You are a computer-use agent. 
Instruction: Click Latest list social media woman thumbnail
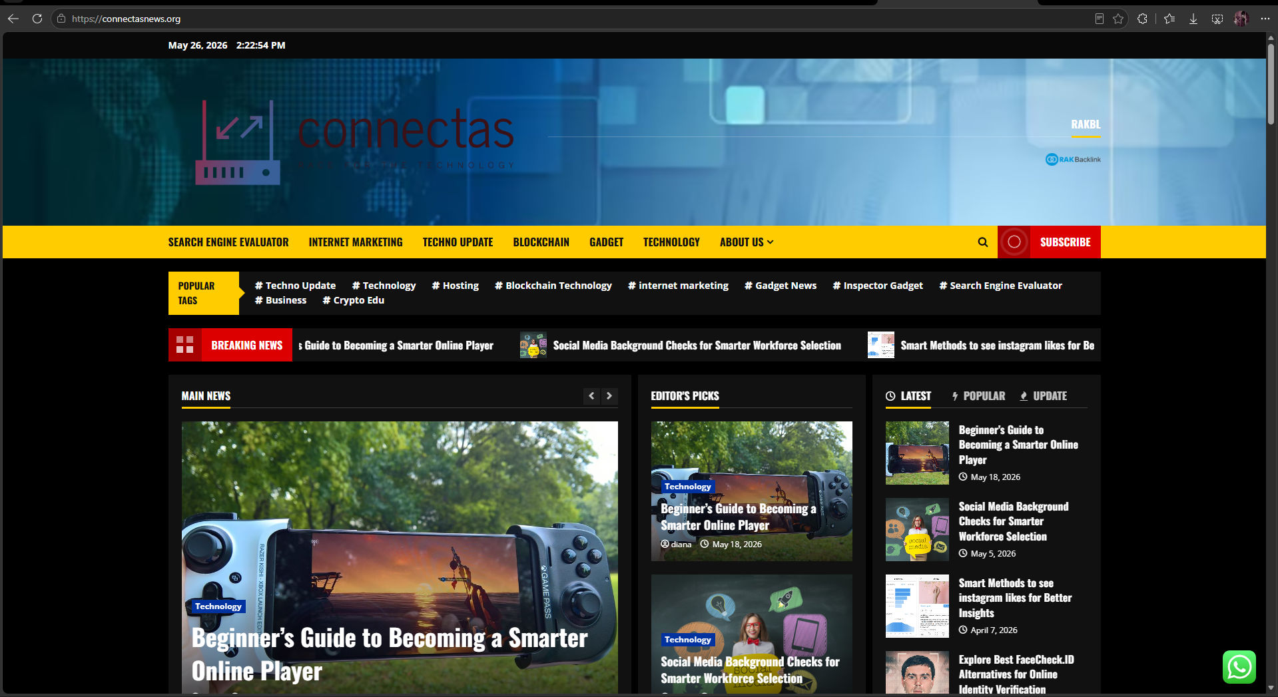click(x=917, y=529)
